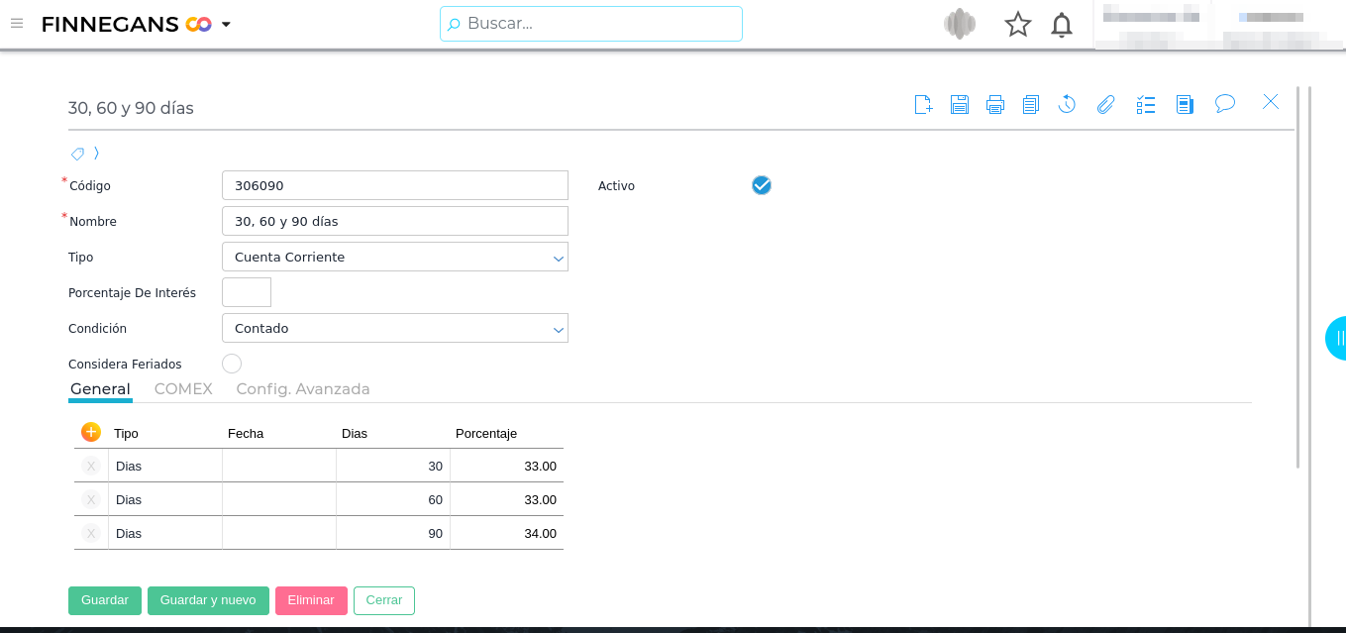Viewport: 1346px width, 633px height.
Task: Open the Condición dropdown
Action: click(395, 328)
